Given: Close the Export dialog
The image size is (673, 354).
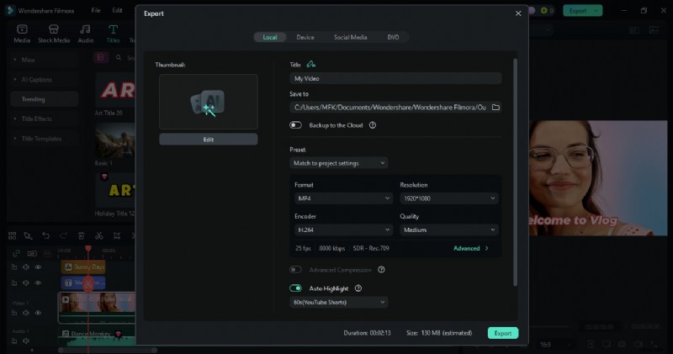Looking at the screenshot, I should (518, 13).
